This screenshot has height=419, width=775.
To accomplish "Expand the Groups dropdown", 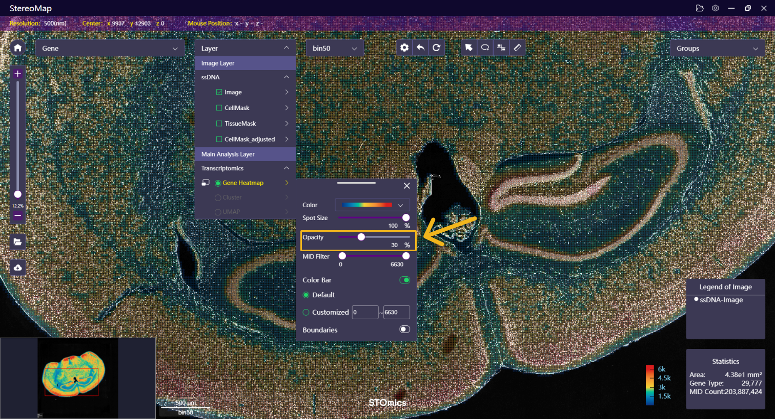I will 717,48.
